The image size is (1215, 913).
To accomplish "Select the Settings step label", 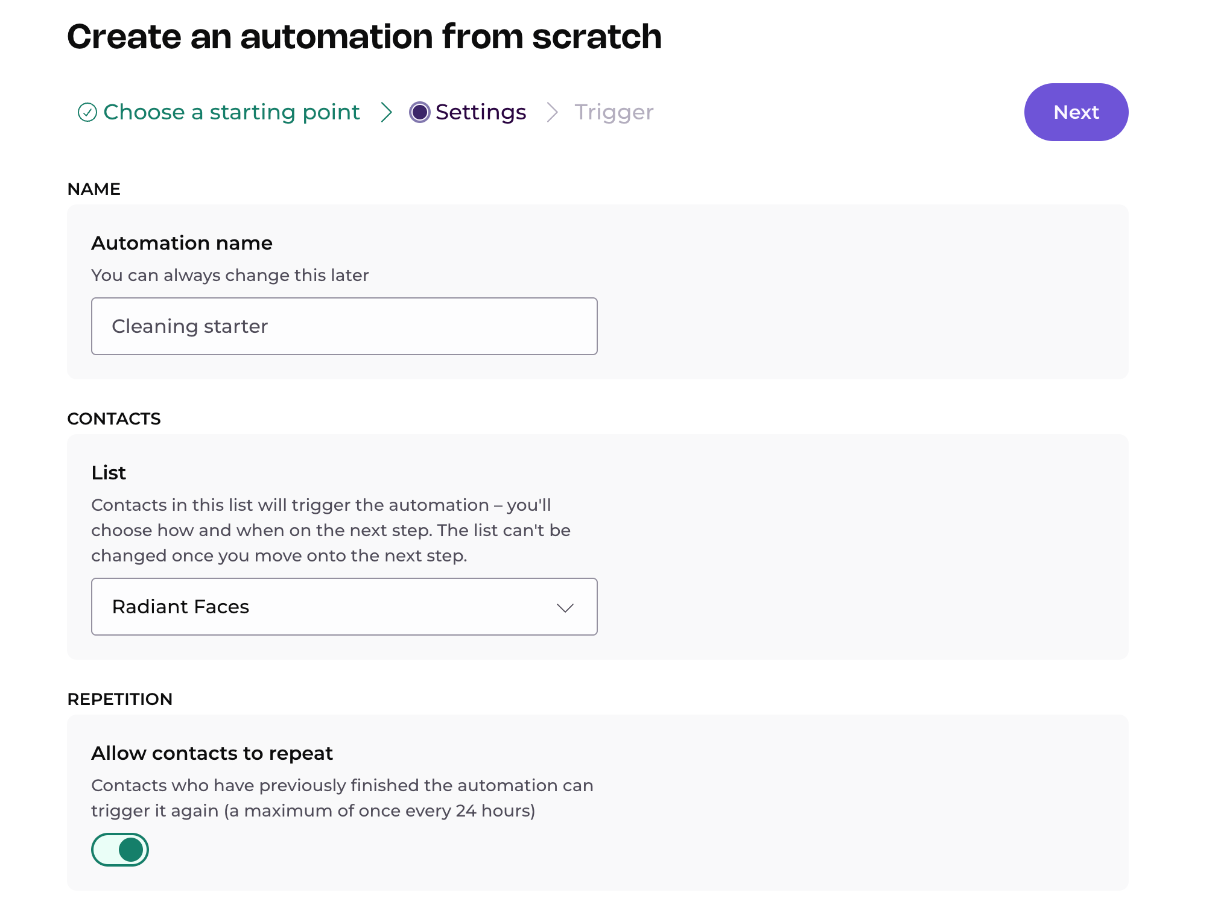I will [x=481, y=112].
